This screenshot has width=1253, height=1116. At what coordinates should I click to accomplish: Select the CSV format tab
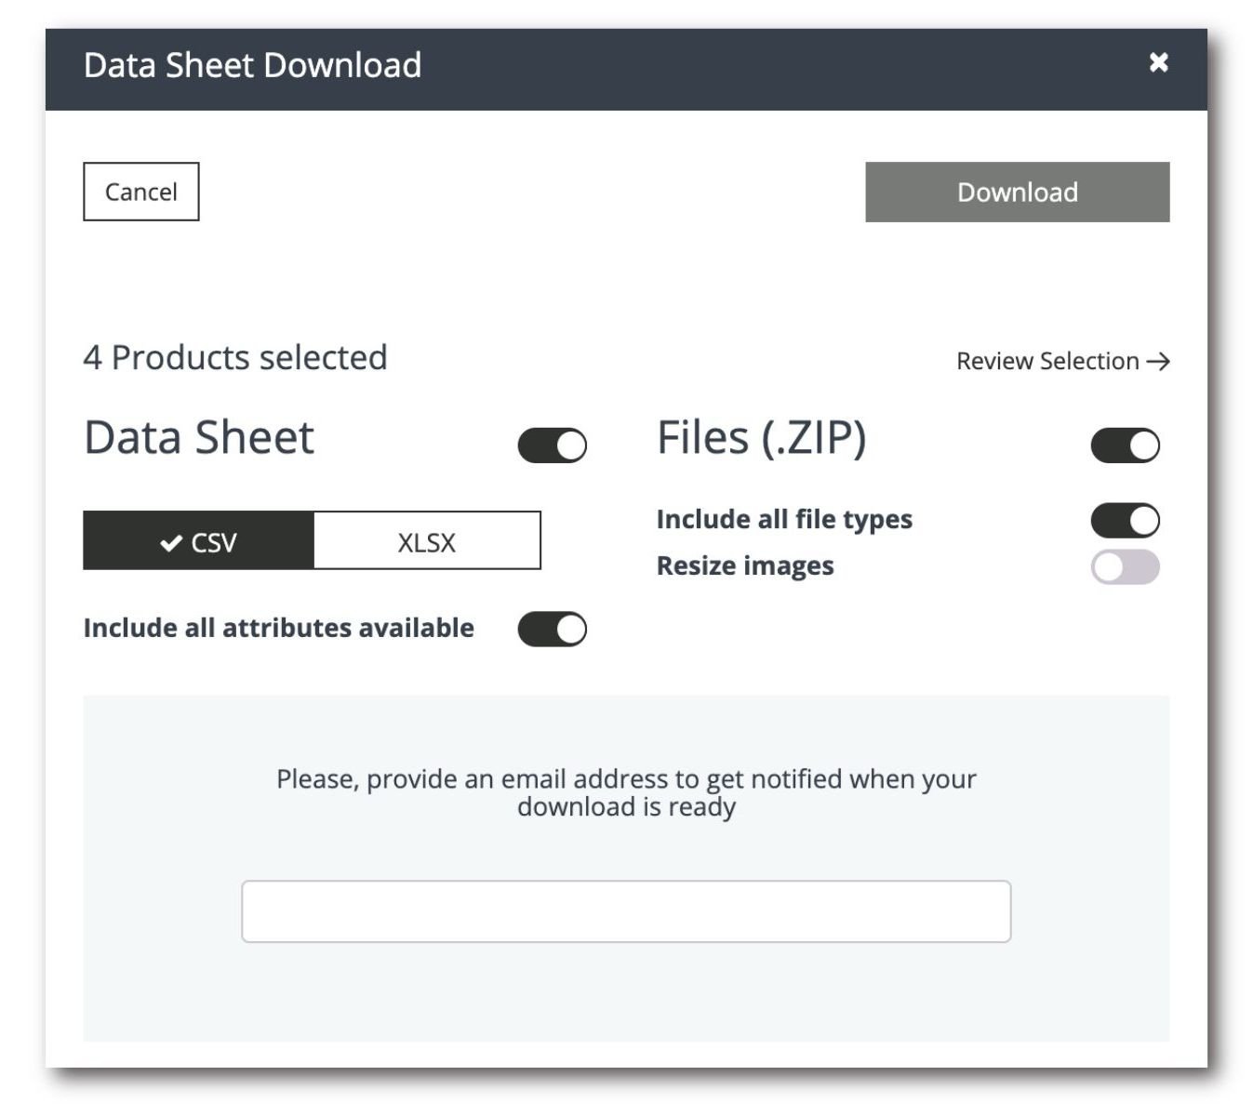click(x=200, y=541)
